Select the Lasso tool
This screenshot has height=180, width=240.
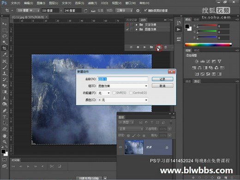pos(4,36)
